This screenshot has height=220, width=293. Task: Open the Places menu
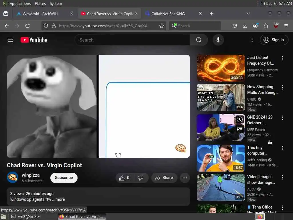40,3
